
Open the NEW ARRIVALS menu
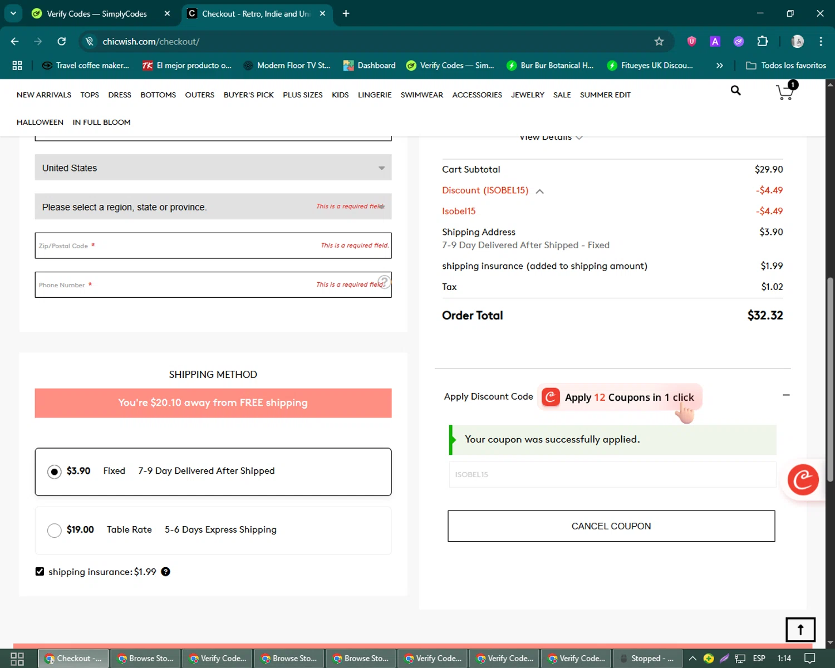(x=44, y=95)
